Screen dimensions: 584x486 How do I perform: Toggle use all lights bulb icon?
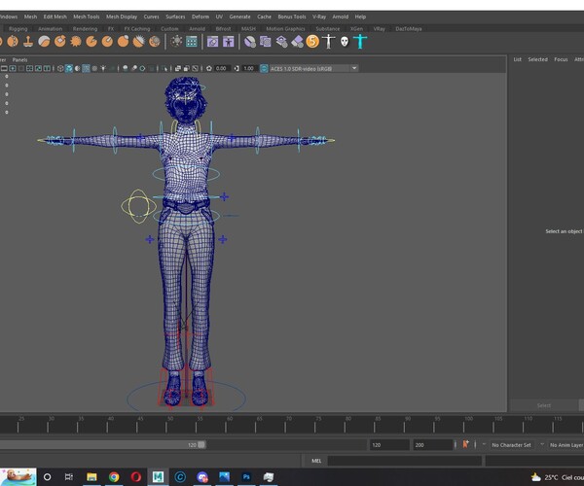103,68
